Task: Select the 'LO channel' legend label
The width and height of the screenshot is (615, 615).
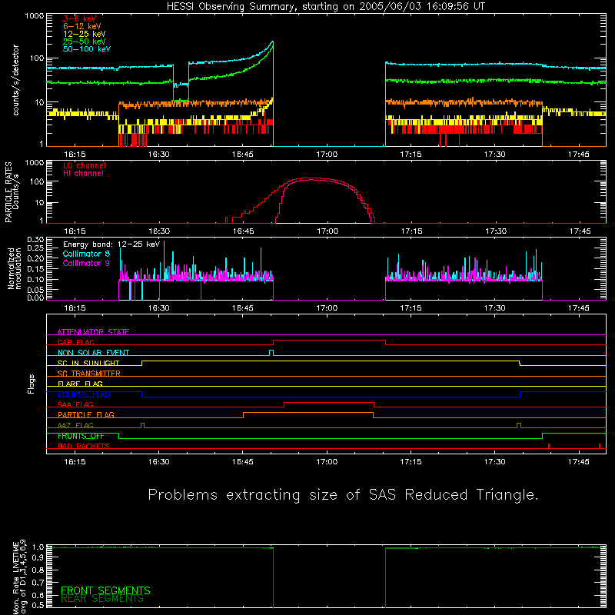Action: [85, 165]
